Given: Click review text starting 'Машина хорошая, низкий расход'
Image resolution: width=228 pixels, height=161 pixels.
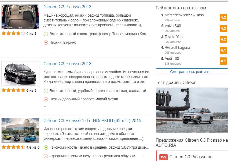Looking at the screenshot, I should tap(93, 20).
